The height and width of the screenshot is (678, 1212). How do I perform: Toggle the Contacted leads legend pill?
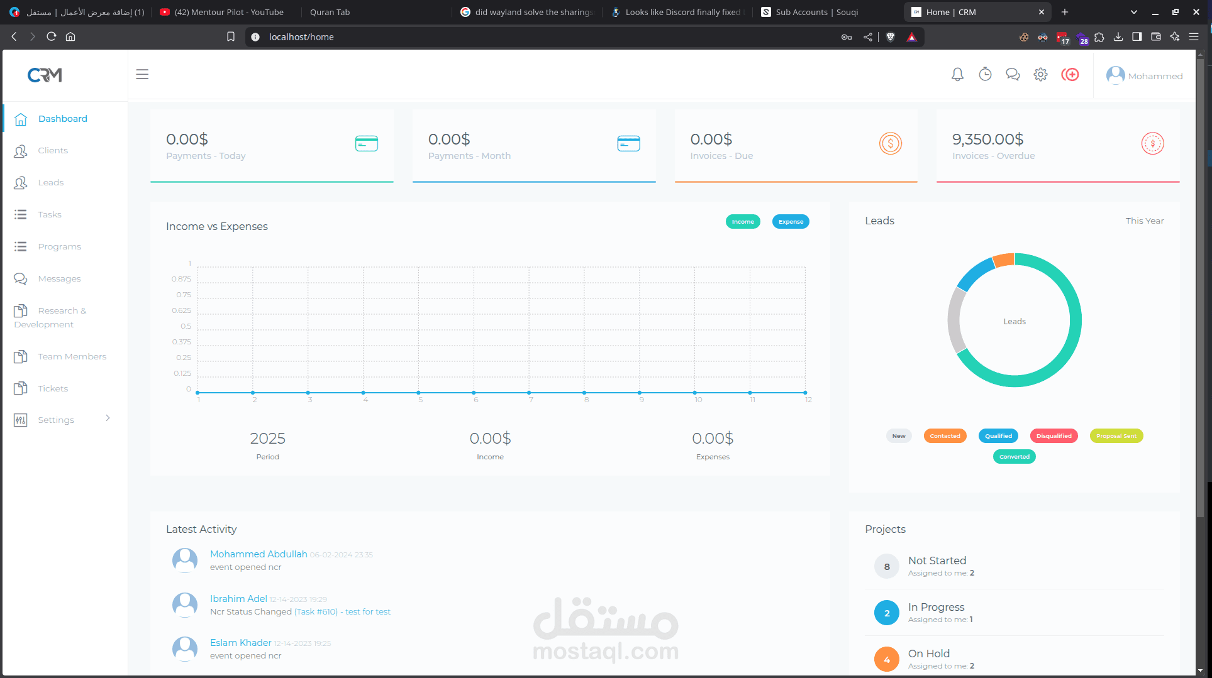click(x=945, y=436)
